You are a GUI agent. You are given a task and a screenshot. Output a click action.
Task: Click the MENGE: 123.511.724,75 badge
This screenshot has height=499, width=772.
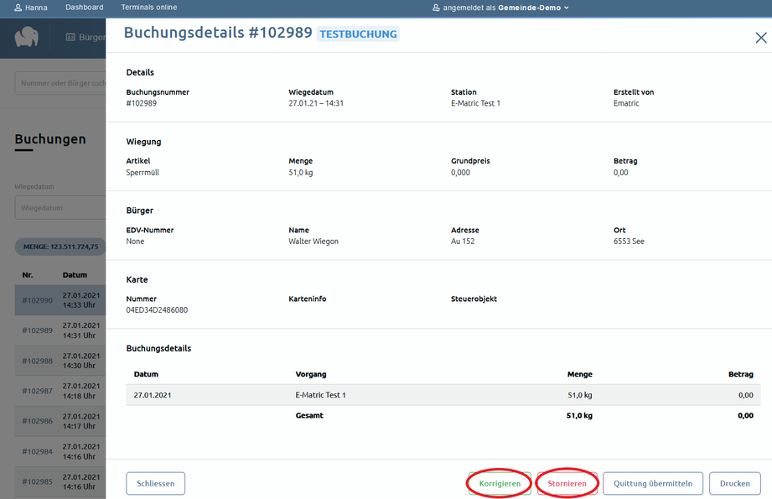pos(60,247)
